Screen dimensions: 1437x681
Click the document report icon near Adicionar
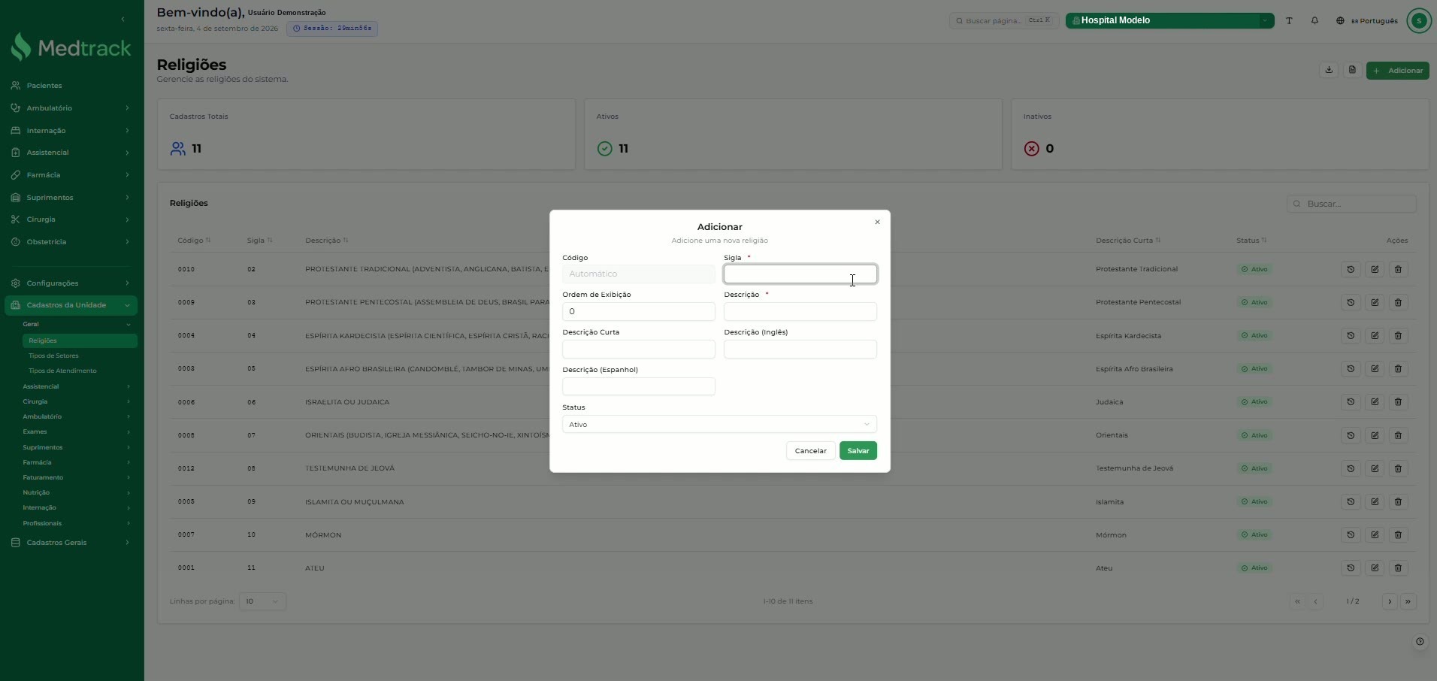tap(1352, 70)
